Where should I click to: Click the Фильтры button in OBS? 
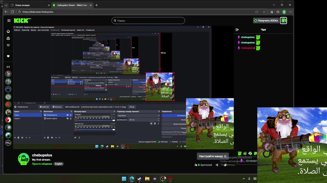(57, 107)
